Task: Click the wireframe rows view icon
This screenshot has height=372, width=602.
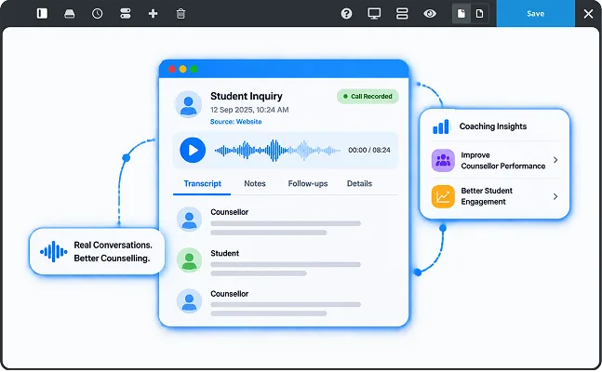Action: click(x=402, y=14)
